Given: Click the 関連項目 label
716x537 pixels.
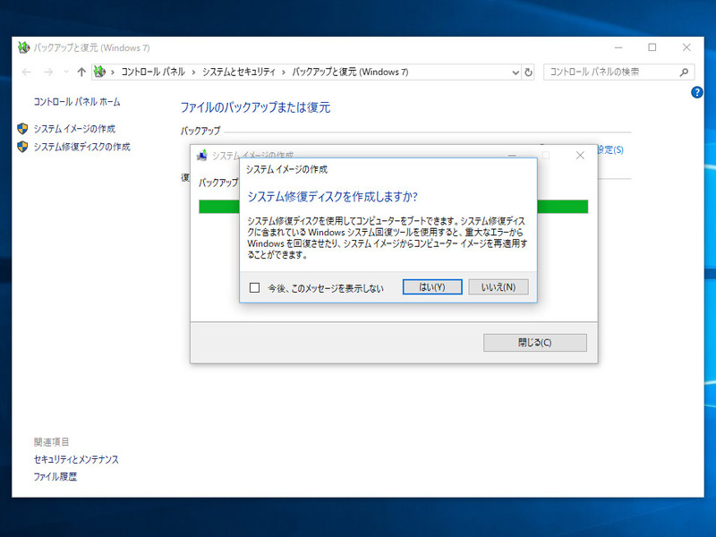Looking at the screenshot, I should click(x=51, y=442).
